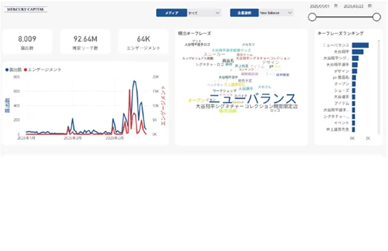Select the ニューバランス bar in keyword ranking
Screen dimensions: 388x251
tap(360, 46)
